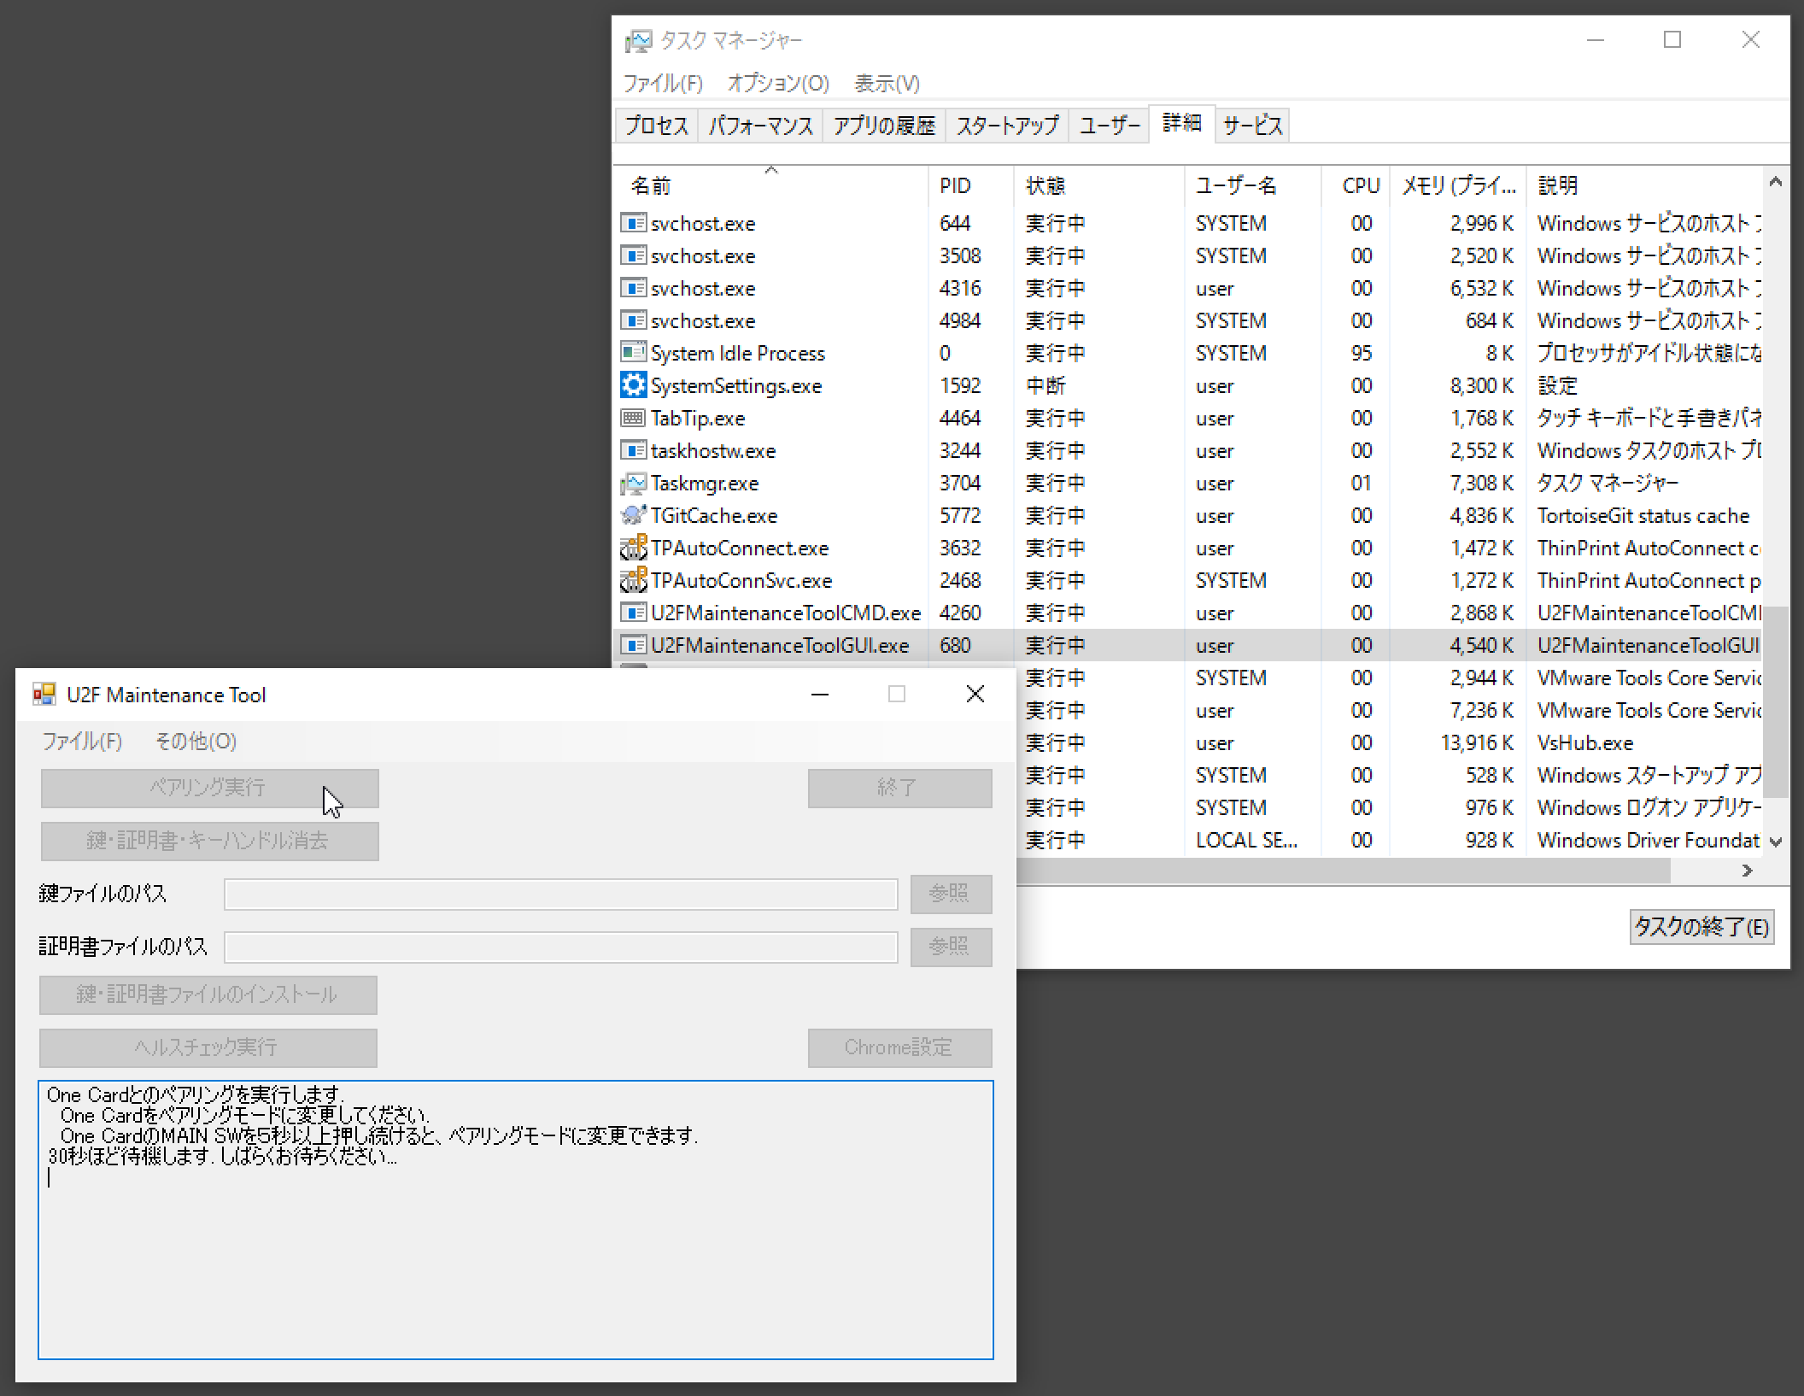The width and height of the screenshot is (1804, 1396).
Task: Switch to the プロセス tab
Action: [656, 126]
